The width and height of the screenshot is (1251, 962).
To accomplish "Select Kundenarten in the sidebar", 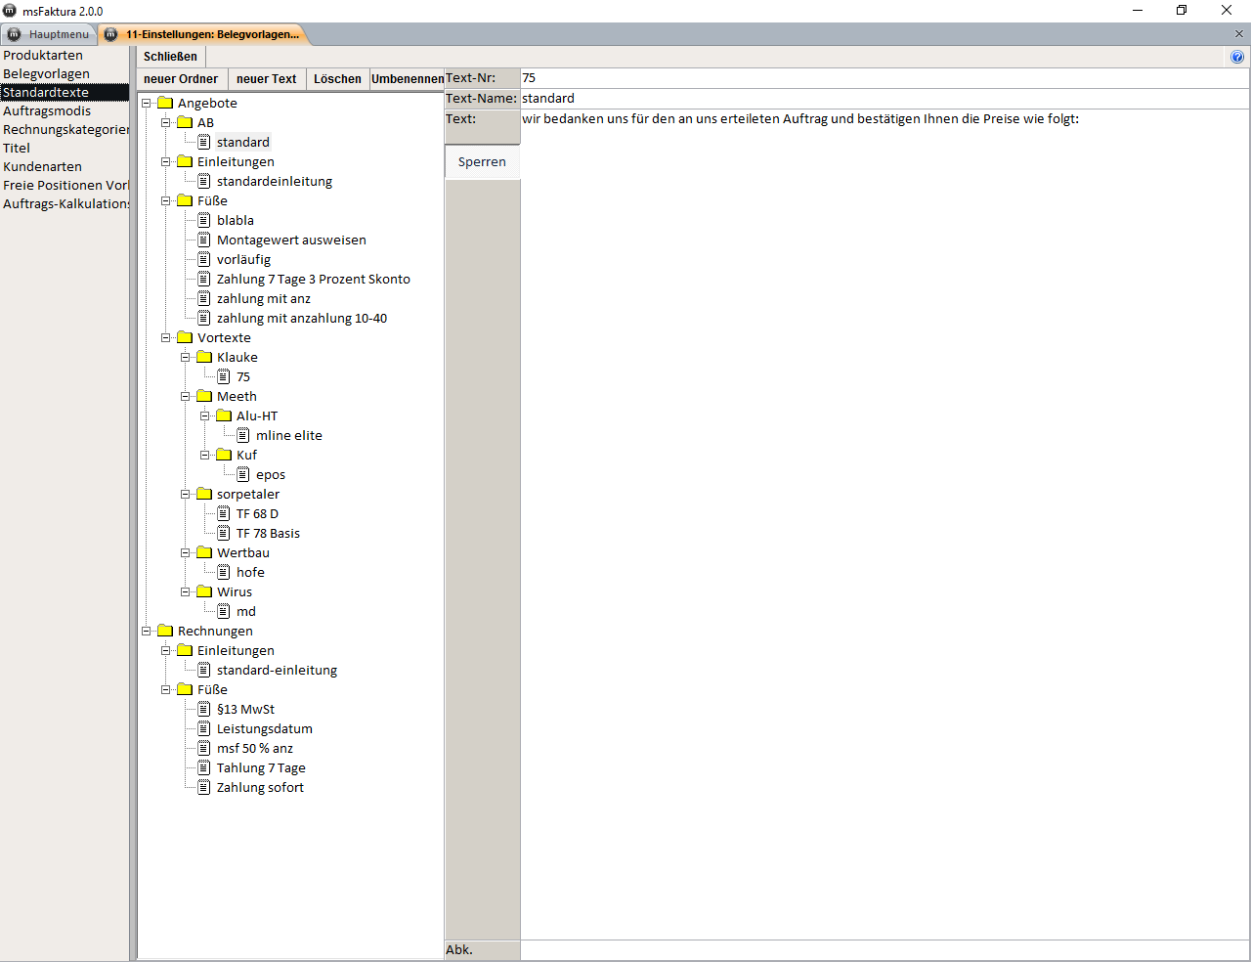I will 42,166.
